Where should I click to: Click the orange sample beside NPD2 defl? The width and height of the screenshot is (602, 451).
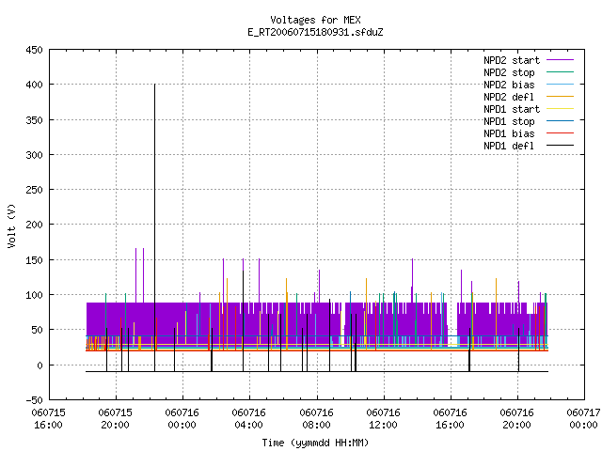point(561,97)
